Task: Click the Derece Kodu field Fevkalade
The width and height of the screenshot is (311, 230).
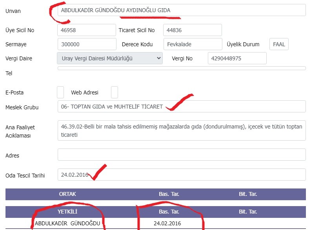Action: 193,44
